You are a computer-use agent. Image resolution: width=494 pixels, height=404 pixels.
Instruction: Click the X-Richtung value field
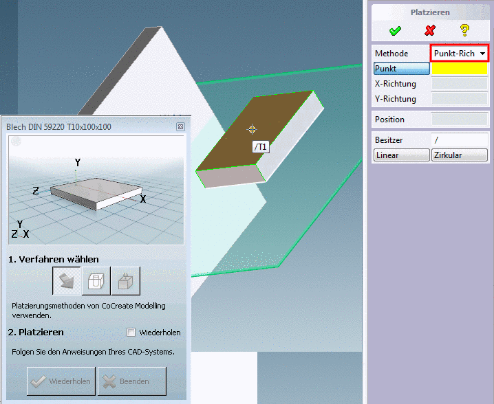[460, 84]
